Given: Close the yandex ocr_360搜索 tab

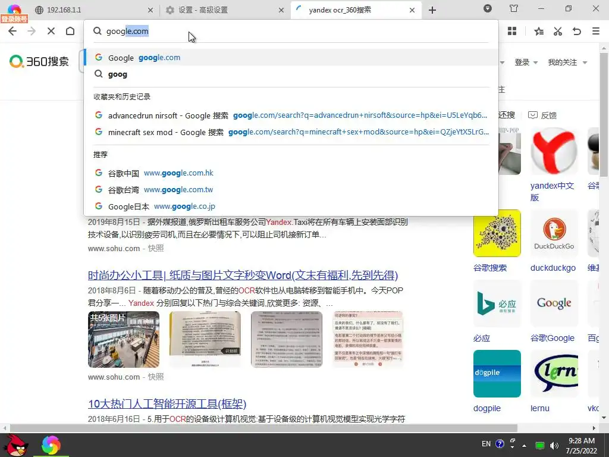Looking at the screenshot, I should (412, 10).
